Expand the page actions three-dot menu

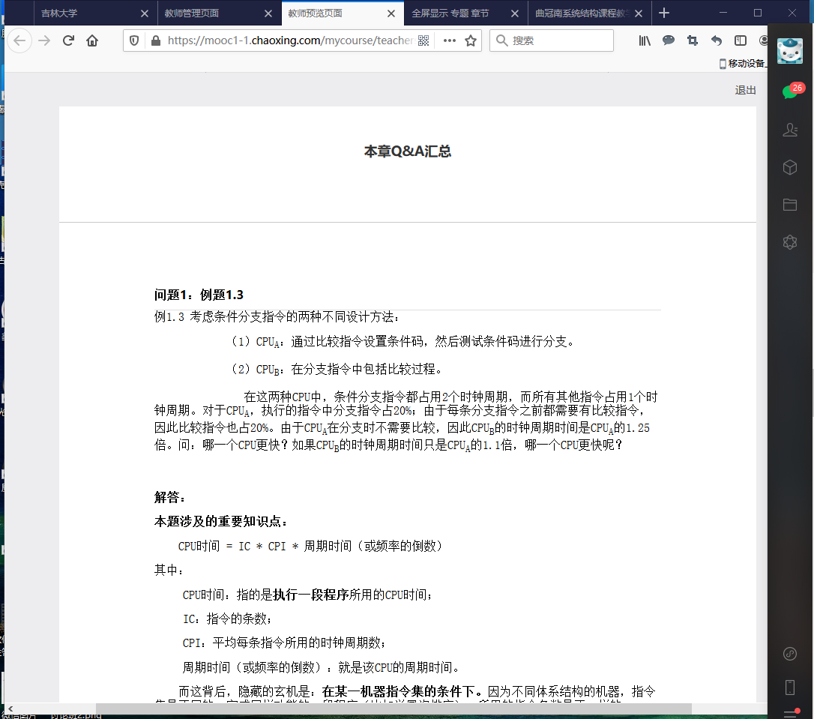449,40
